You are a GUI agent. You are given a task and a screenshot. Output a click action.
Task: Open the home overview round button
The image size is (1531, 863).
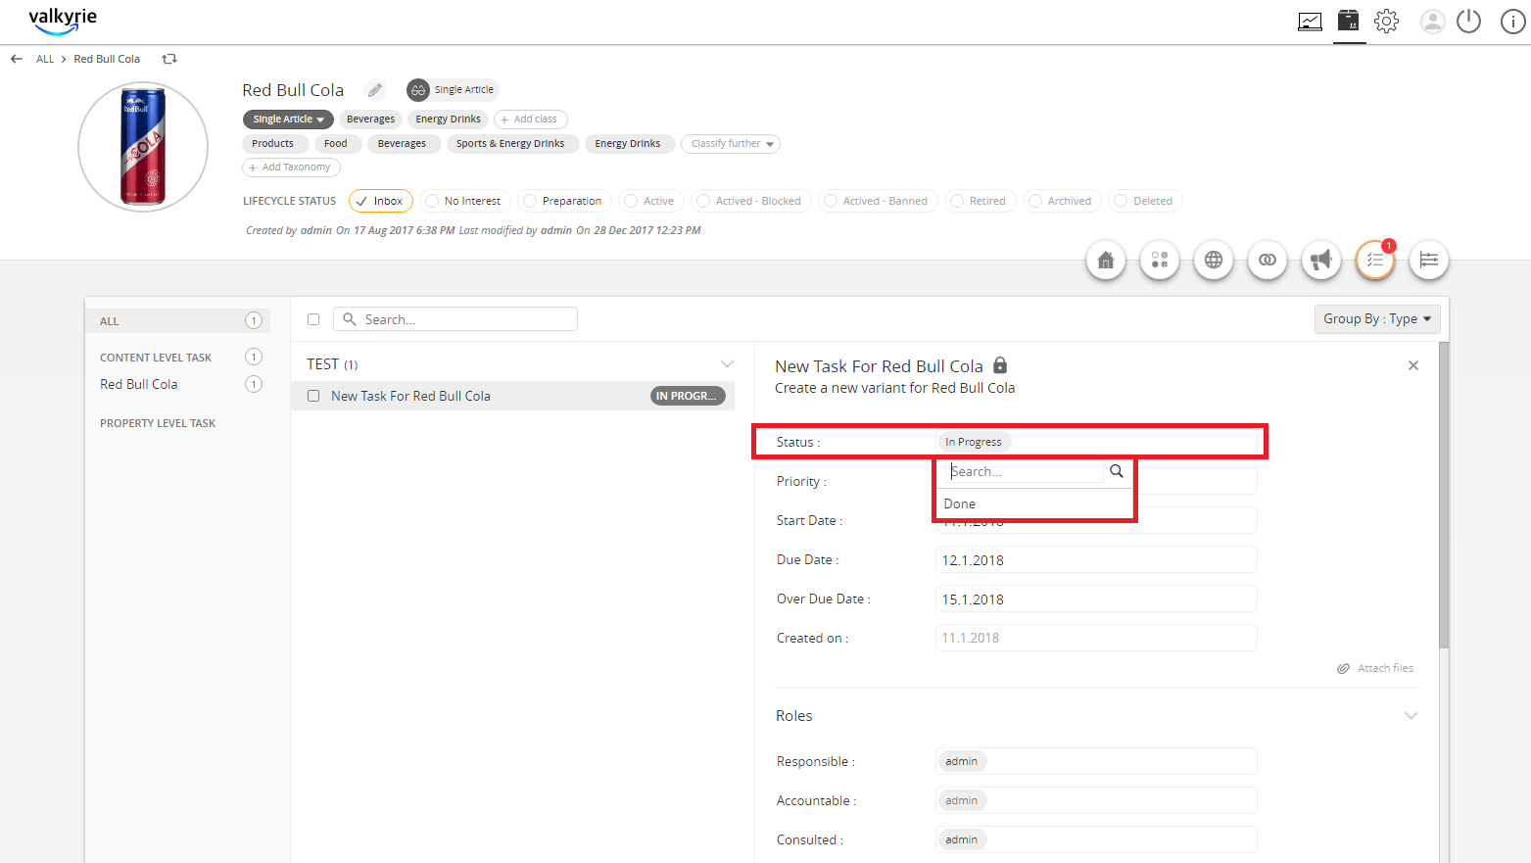click(x=1106, y=260)
